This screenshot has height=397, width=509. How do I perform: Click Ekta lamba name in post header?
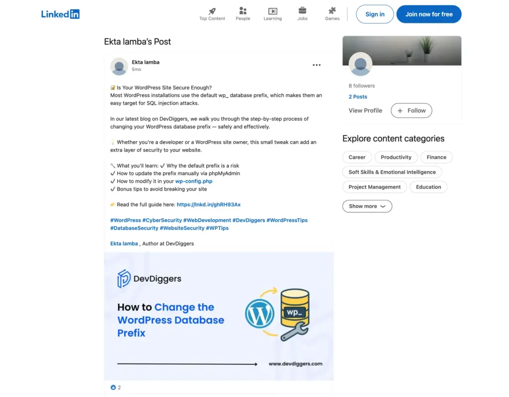146,62
